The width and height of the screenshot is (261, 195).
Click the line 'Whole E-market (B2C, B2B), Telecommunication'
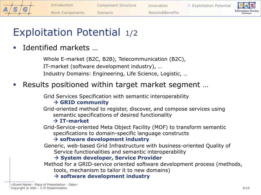[114, 59]
